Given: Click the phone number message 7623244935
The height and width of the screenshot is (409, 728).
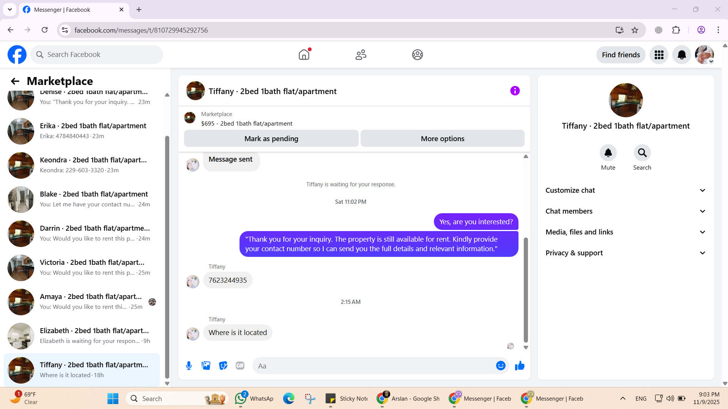Looking at the screenshot, I should tap(227, 280).
